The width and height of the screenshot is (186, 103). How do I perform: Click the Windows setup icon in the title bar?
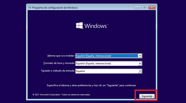30,7
